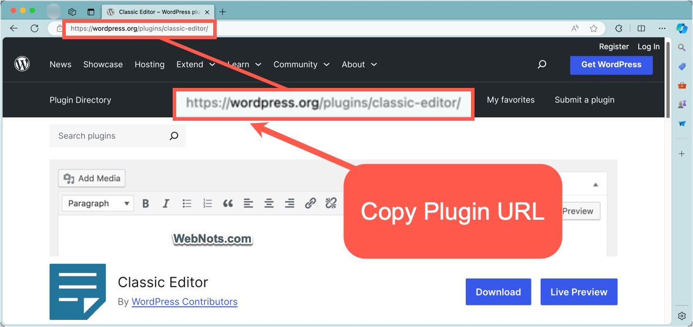Click the Add Media button
This screenshot has width=693, height=327.
pyautogui.click(x=92, y=178)
